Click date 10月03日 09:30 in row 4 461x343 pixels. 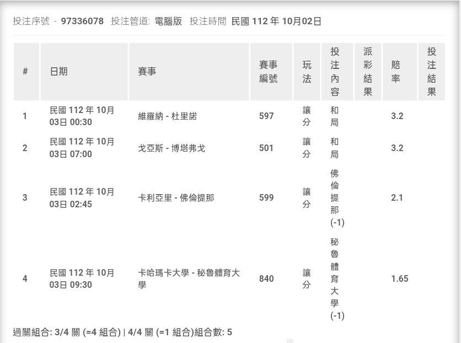(82, 278)
